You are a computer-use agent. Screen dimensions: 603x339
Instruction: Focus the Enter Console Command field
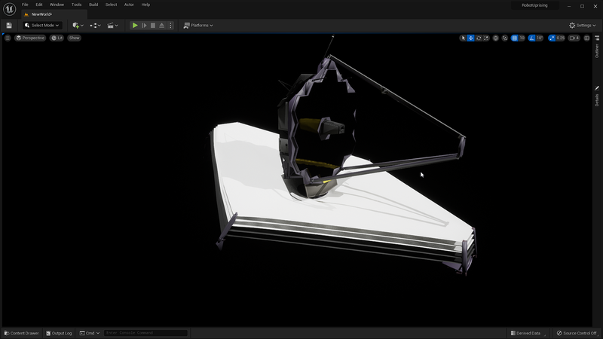click(x=145, y=333)
